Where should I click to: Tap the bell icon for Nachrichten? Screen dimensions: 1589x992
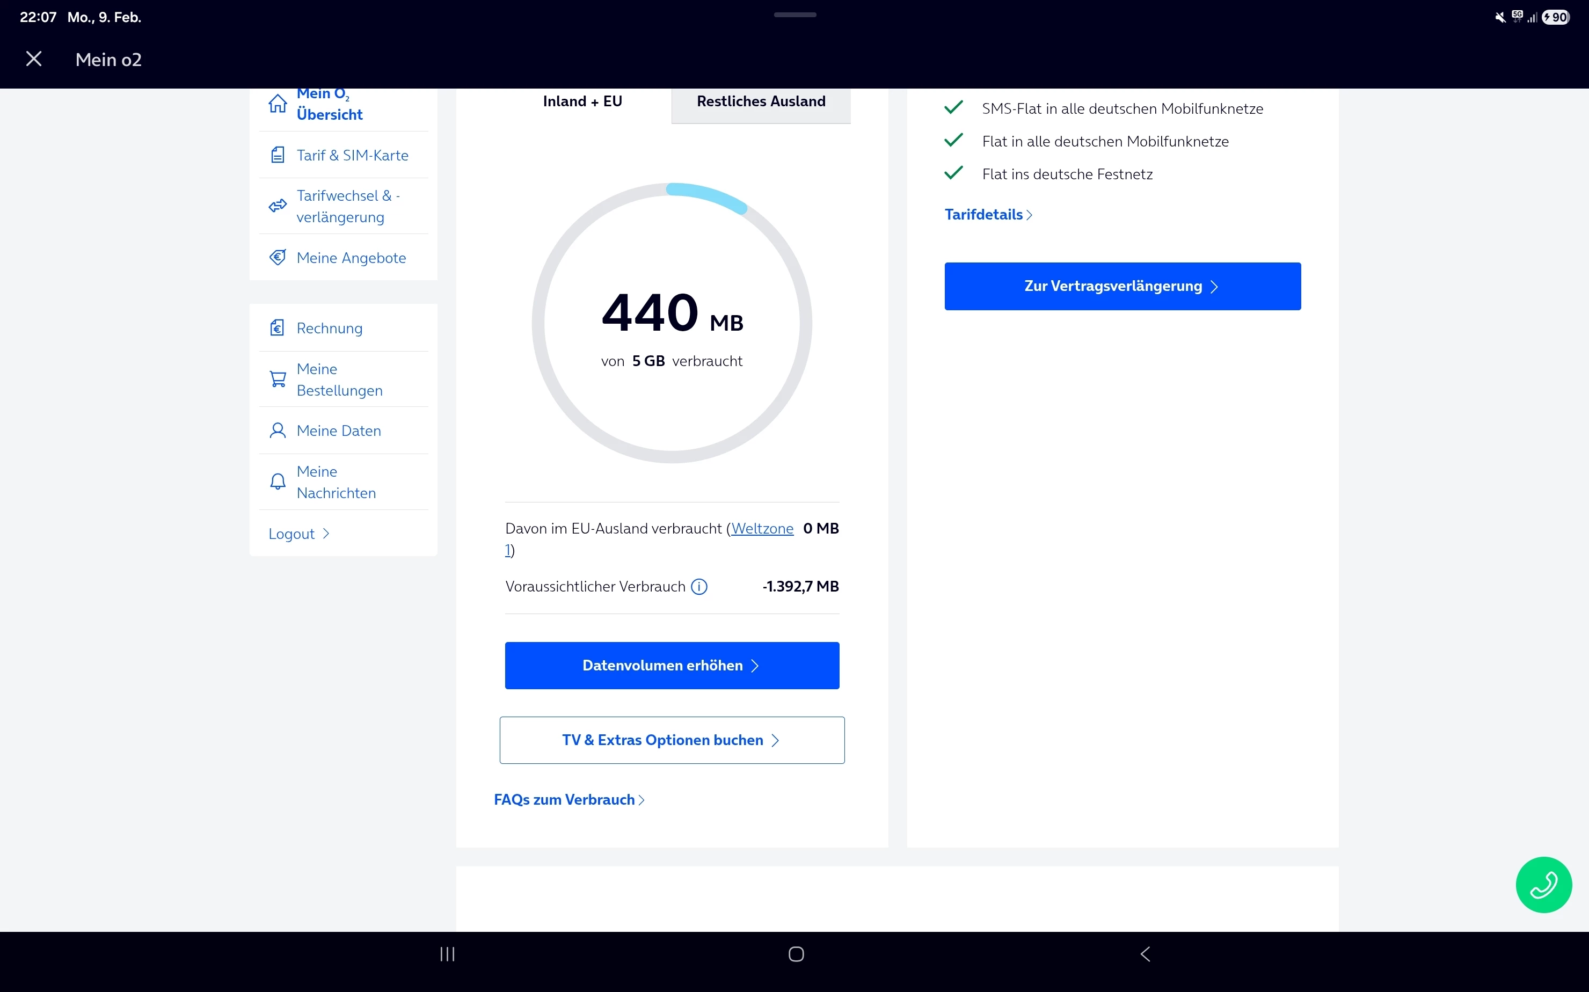[x=278, y=482]
